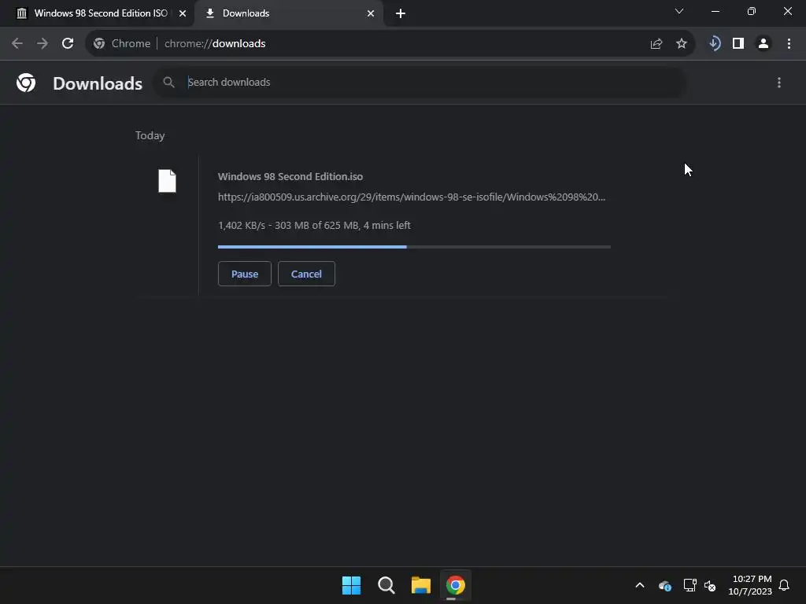Open the Chrome three-dot main menu

tap(789, 44)
